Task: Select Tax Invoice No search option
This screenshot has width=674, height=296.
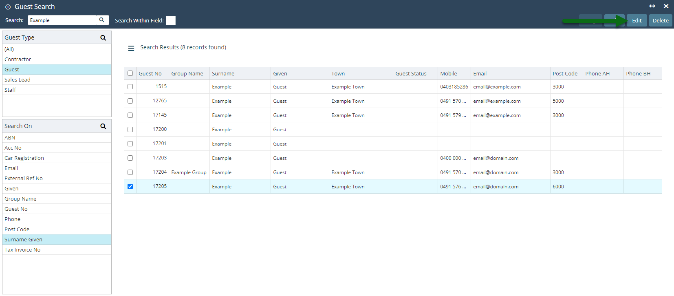Action: click(22, 250)
